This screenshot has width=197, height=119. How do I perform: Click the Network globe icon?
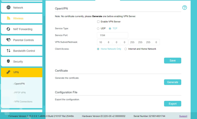pos(9,8)
